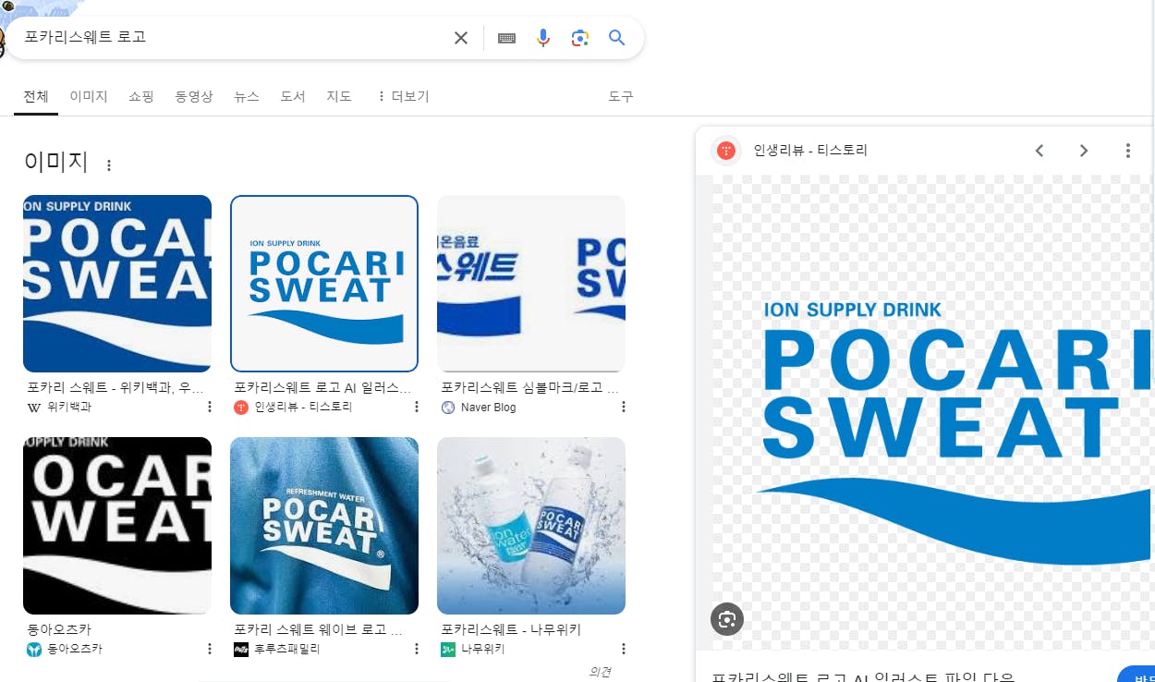Open 인생리뷰 - 티스토리 source in preview header
Viewport: 1155px width, 682px height.
click(x=810, y=151)
